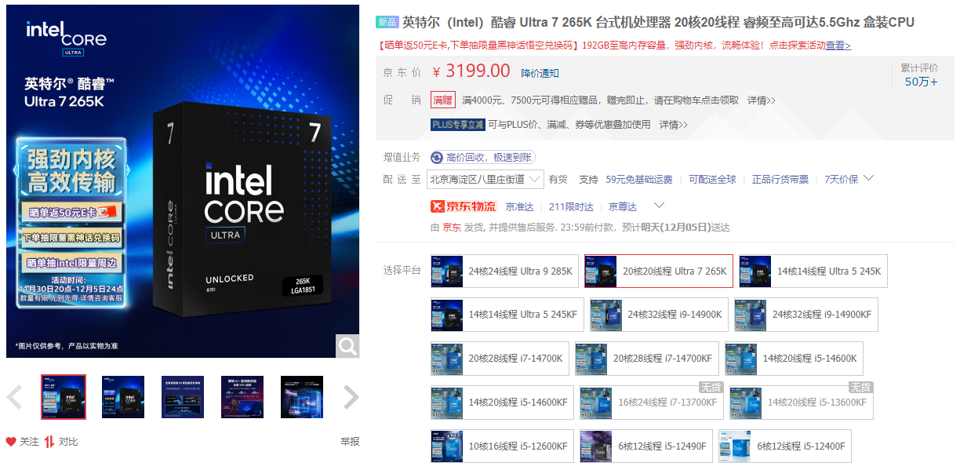Click the ¥3199.00 price
Viewport: 960px width, 470px height.
[x=471, y=71]
